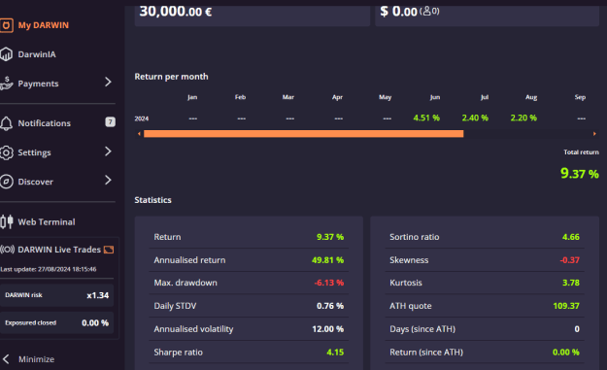607x370 pixels.
Task: Click the Annualised return 49.81 % row
Action: [249, 260]
